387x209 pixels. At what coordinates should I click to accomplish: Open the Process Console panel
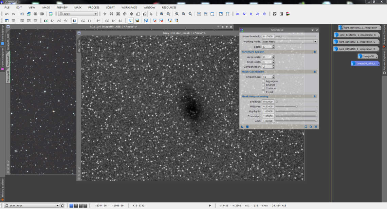pyautogui.click(x=384, y=34)
